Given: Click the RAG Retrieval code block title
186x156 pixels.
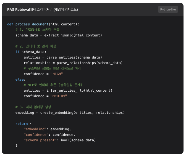Looking at the screenshot, I should click(x=42, y=9).
